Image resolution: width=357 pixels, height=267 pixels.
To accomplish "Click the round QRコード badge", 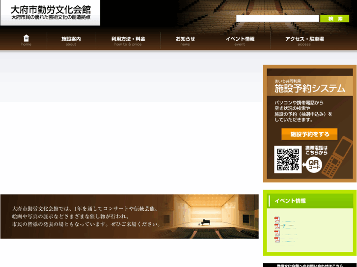I will coord(314,165).
